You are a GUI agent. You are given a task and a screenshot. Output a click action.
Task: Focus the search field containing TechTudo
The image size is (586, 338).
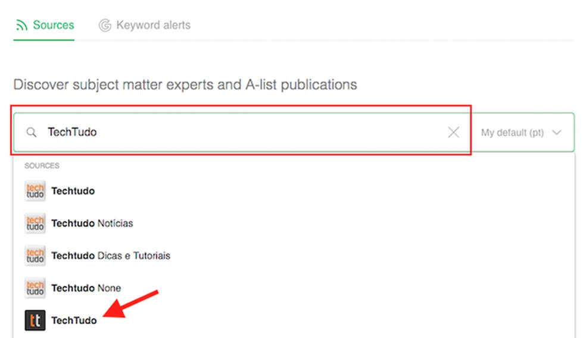click(238, 132)
